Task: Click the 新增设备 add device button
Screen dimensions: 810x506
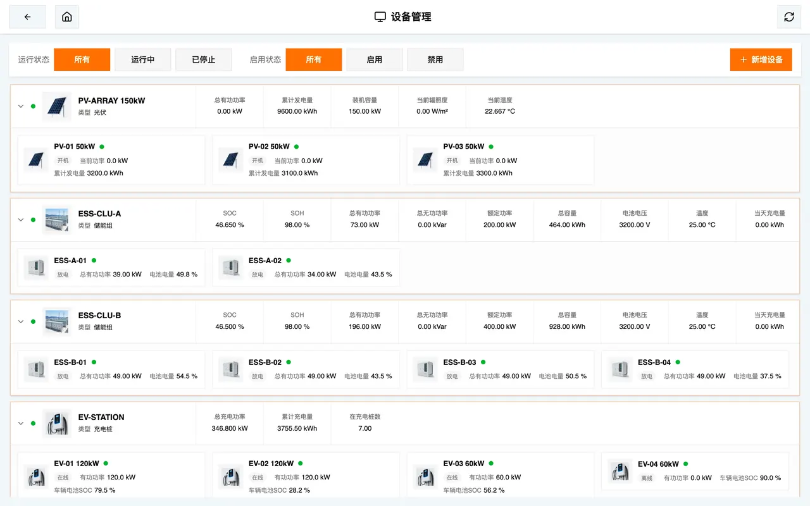Action: [x=761, y=59]
